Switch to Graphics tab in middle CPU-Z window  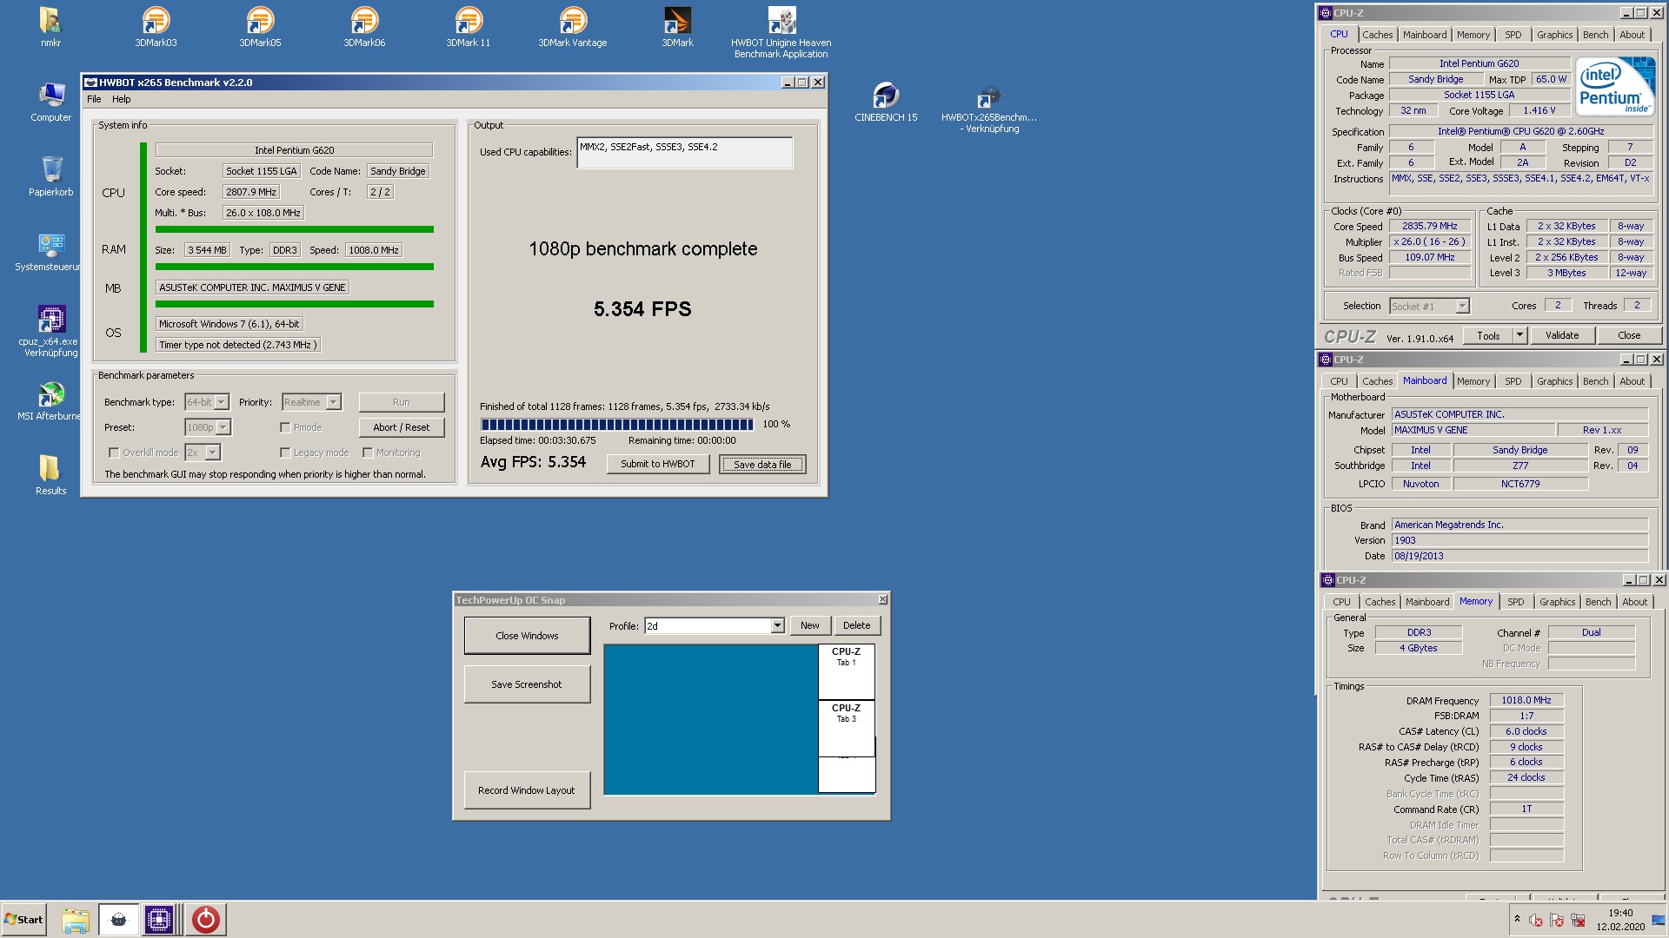point(1554,381)
